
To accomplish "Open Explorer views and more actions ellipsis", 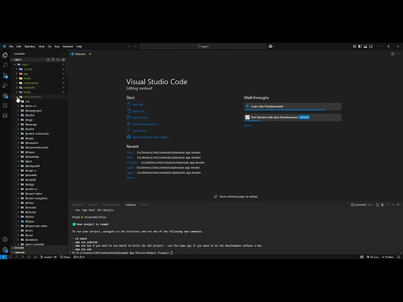I will point(63,53).
